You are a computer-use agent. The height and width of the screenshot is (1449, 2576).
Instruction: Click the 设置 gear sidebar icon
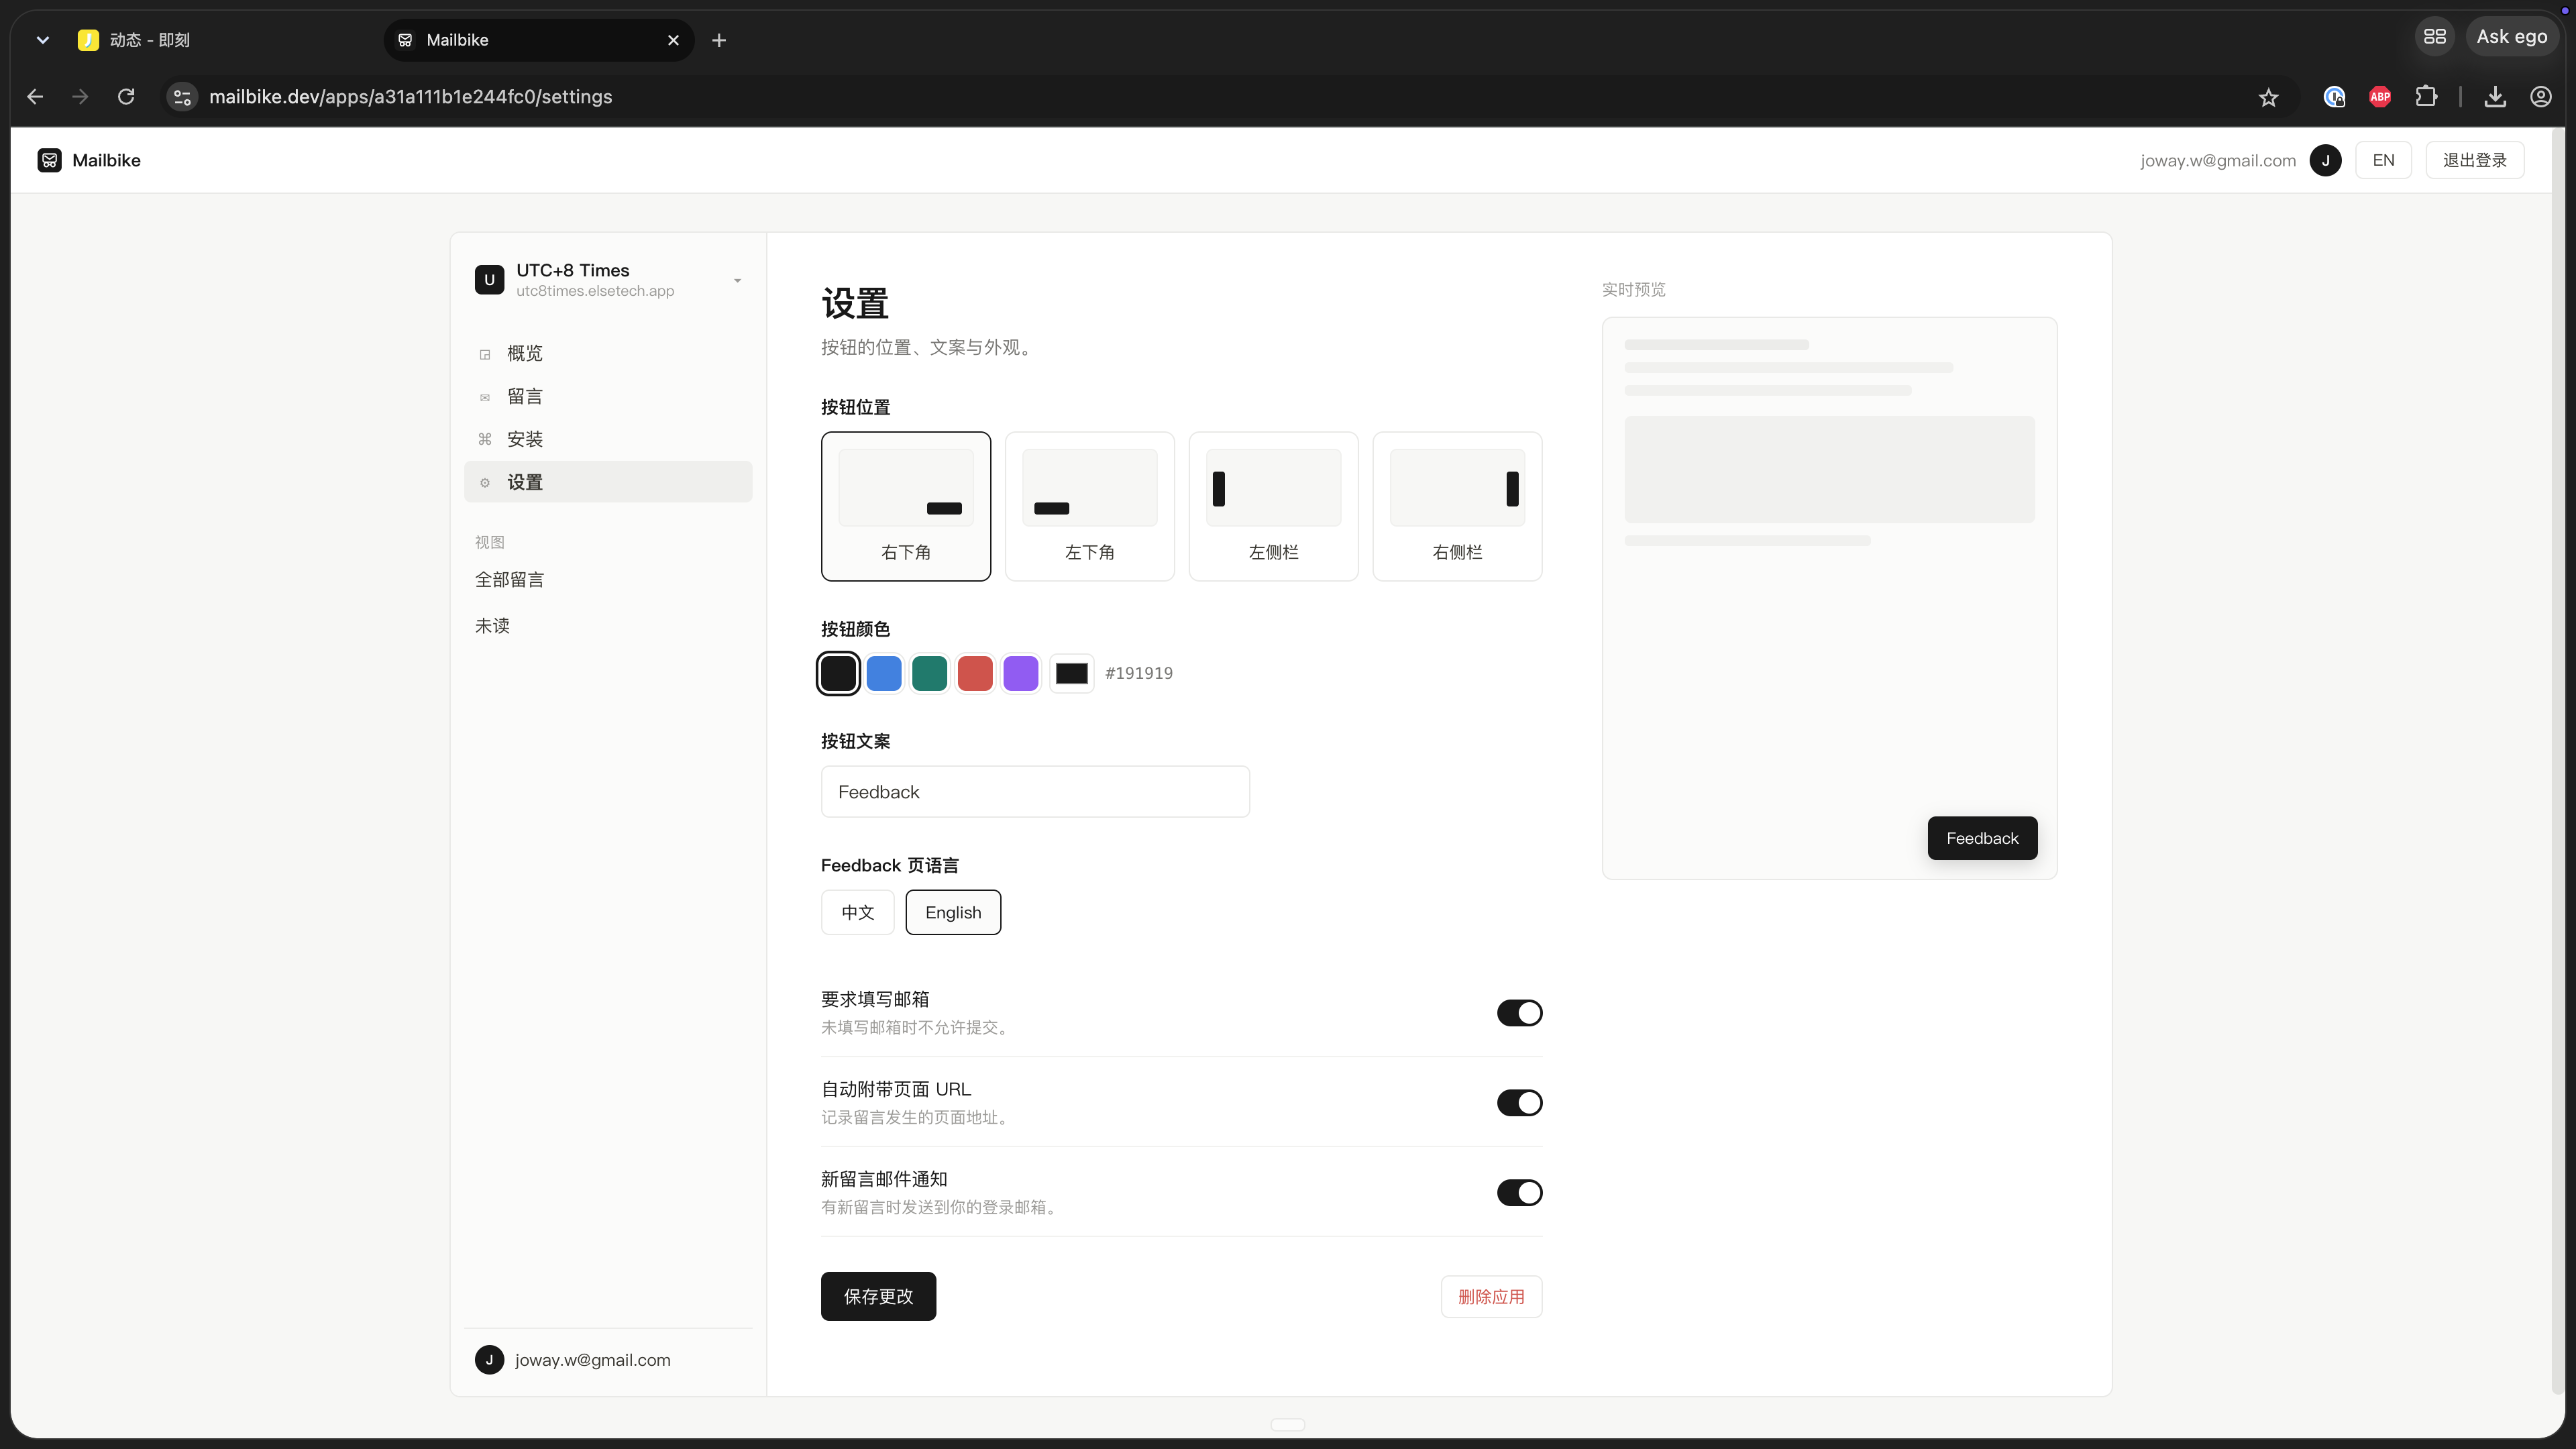tap(485, 482)
